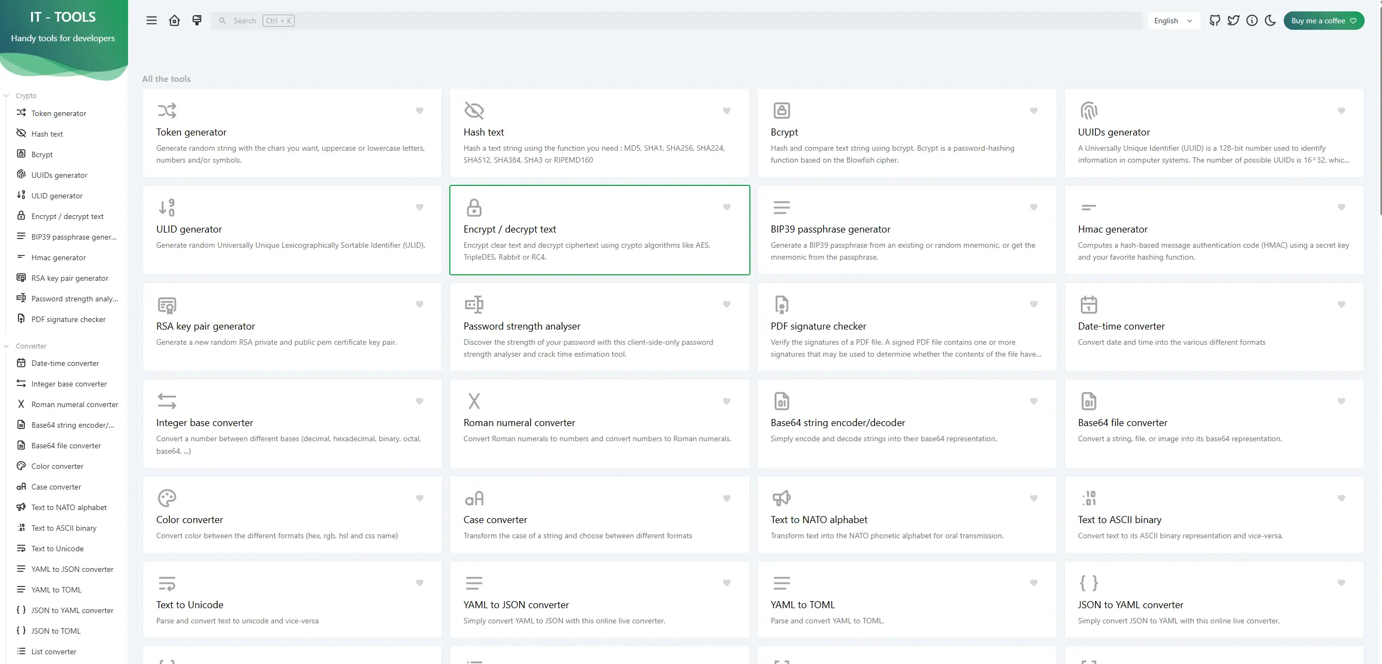Click the arrows icon on Integer base converter card
The width and height of the screenshot is (1382, 664).
pyautogui.click(x=167, y=401)
